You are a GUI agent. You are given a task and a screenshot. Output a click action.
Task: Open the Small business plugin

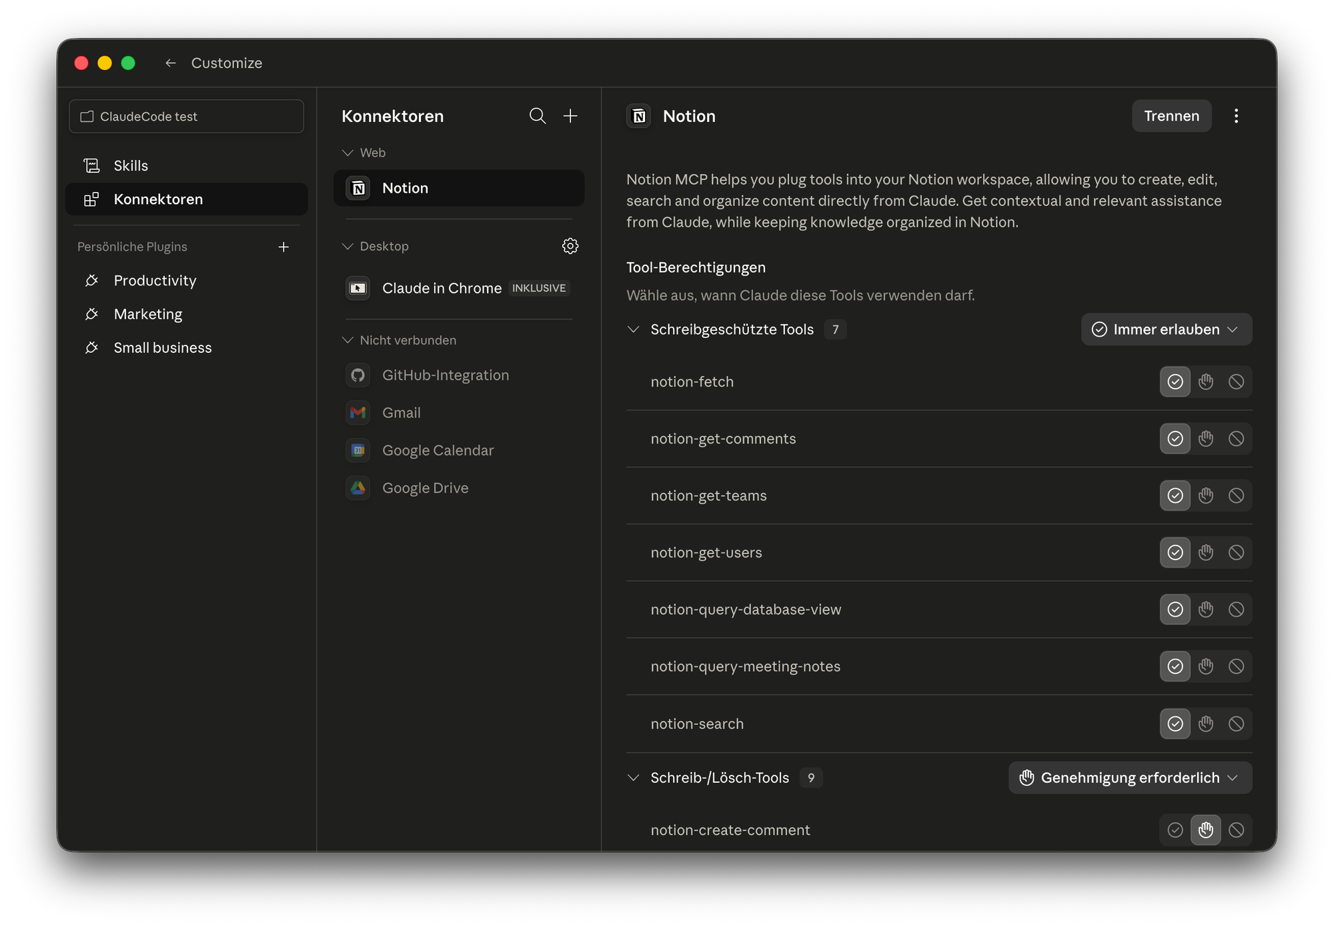(x=186, y=347)
